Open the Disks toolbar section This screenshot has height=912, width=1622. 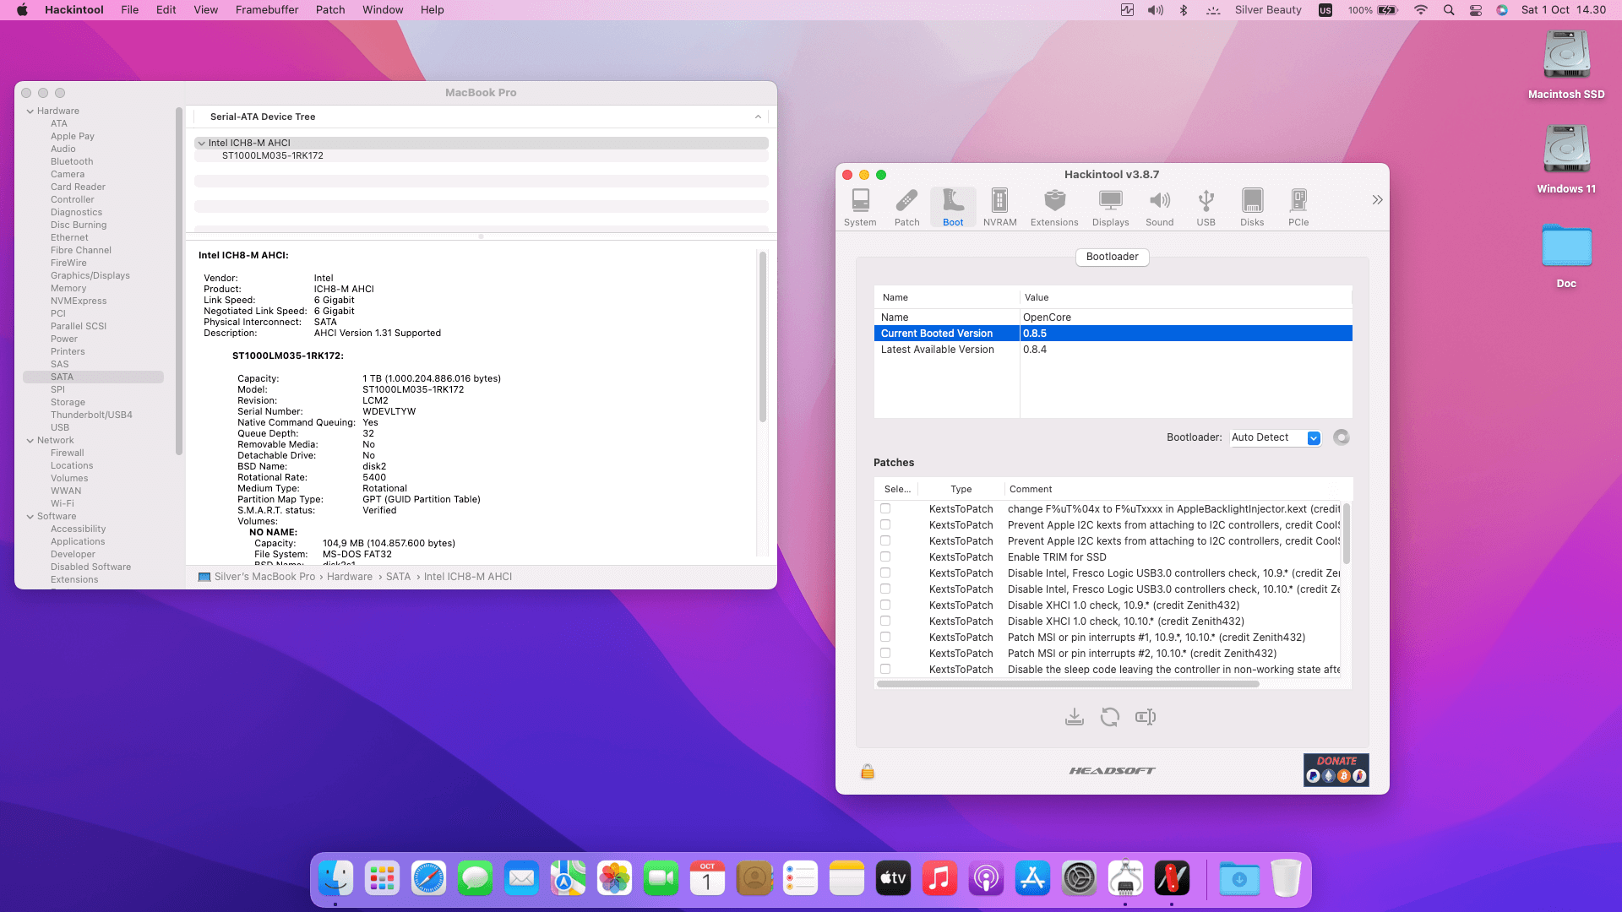click(1251, 207)
